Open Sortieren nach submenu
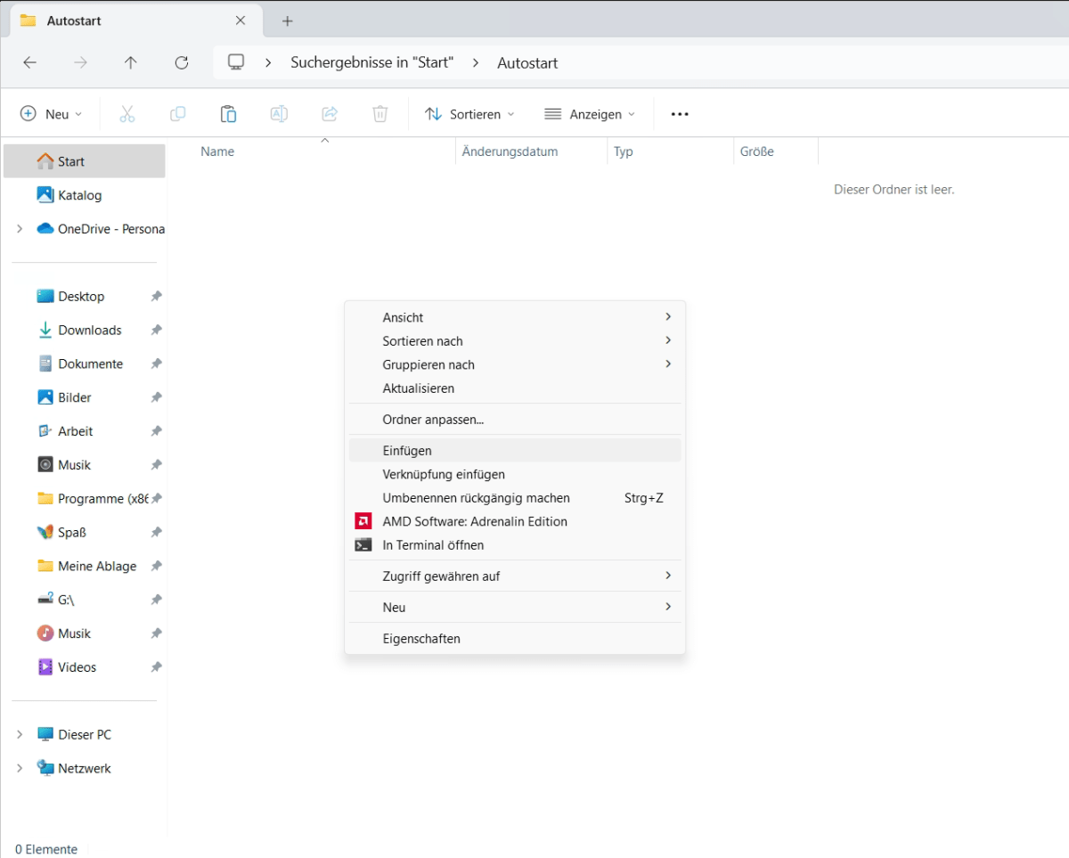 pyautogui.click(x=515, y=341)
